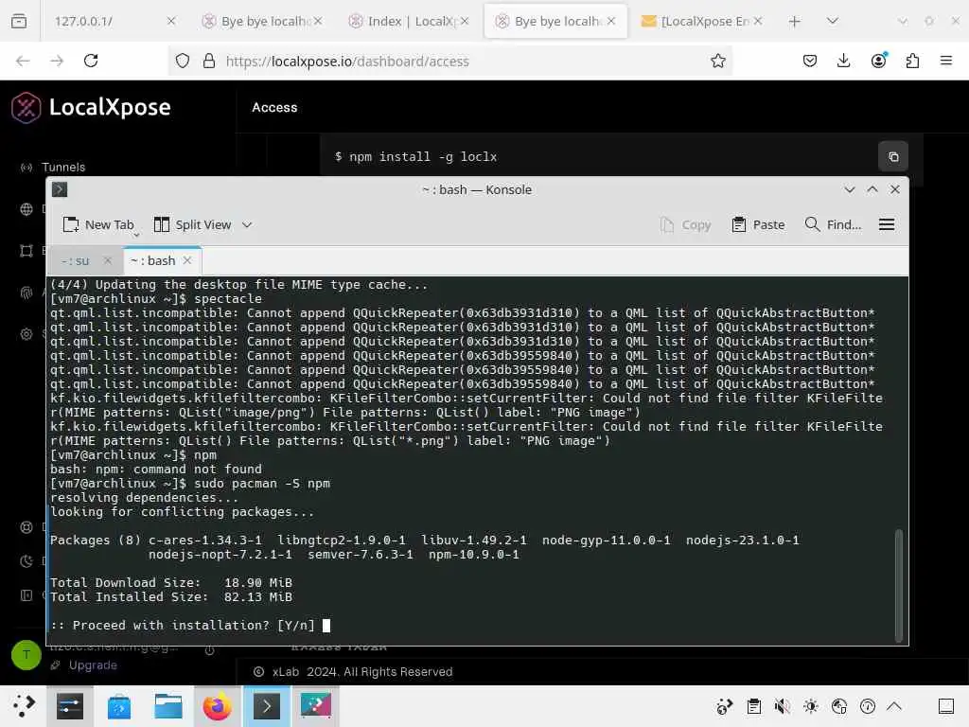Open the brightness tray icon

(x=811, y=706)
